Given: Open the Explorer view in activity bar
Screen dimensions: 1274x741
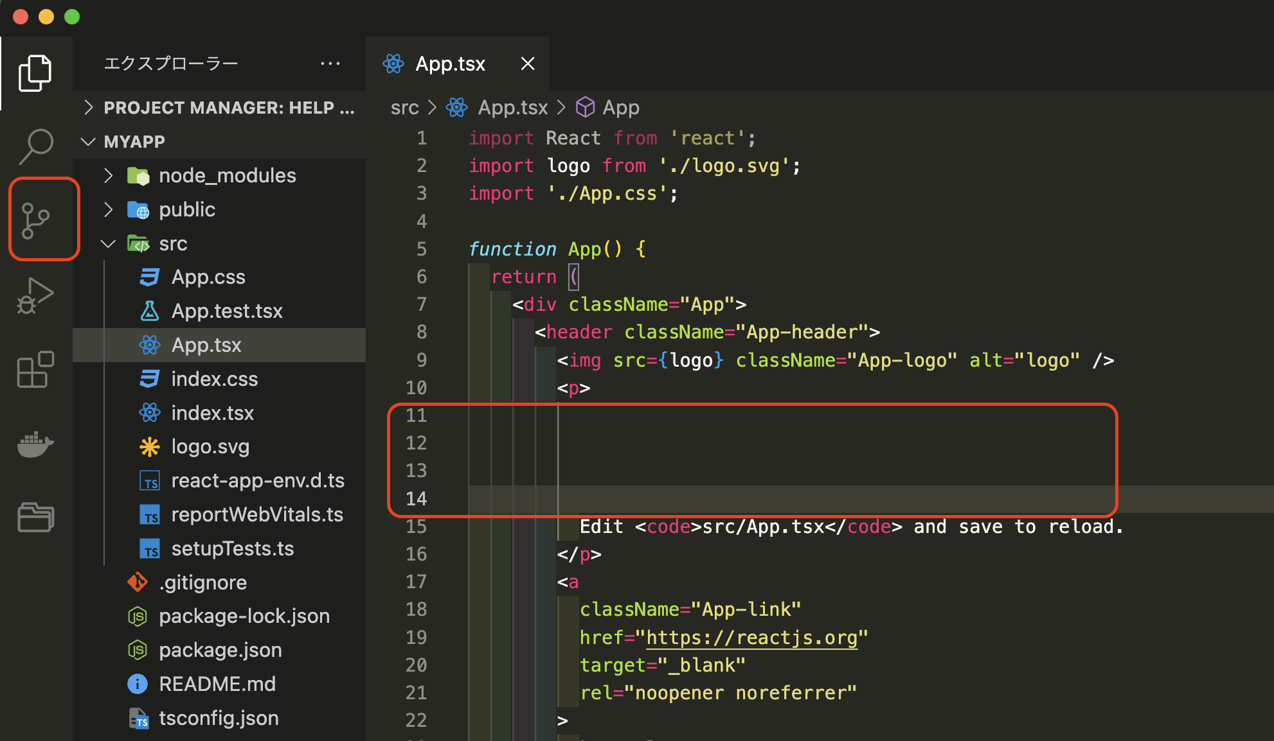Looking at the screenshot, I should pyautogui.click(x=35, y=73).
